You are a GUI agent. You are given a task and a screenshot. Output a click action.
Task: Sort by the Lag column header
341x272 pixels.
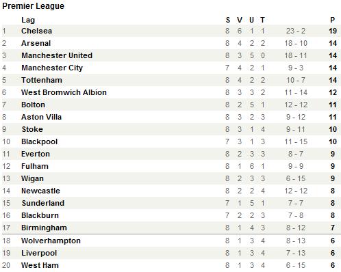(28, 20)
